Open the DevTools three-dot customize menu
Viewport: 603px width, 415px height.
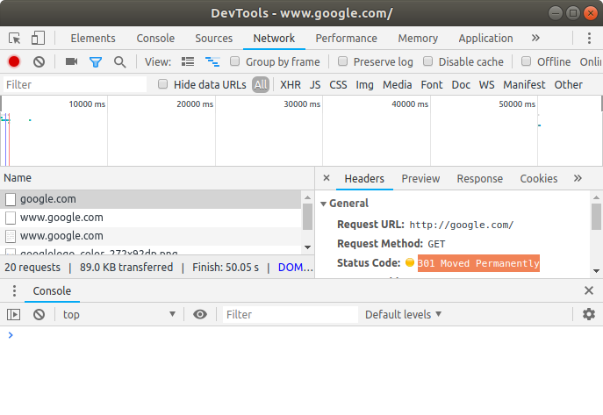click(589, 38)
